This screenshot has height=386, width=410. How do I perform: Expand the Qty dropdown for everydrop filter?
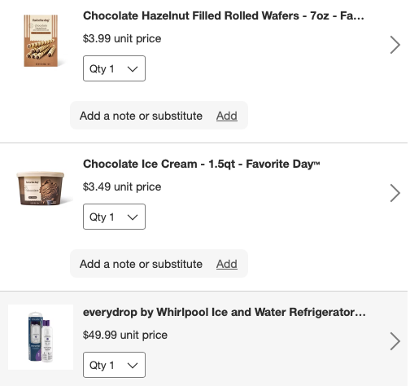[x=114, y=365]
